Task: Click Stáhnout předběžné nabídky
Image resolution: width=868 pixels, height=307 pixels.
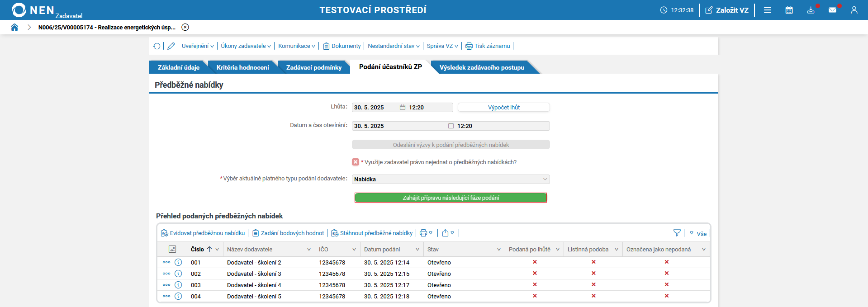Action: [372, 233]
